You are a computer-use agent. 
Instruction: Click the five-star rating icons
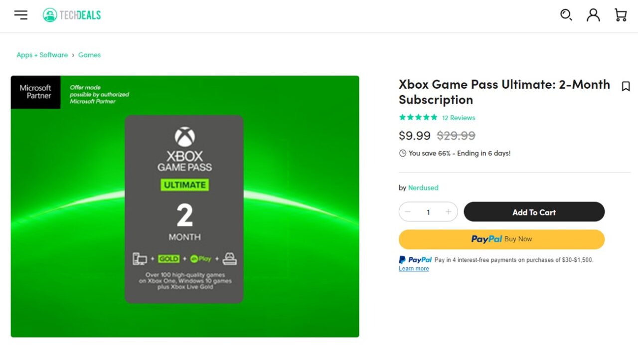(418, 118)
